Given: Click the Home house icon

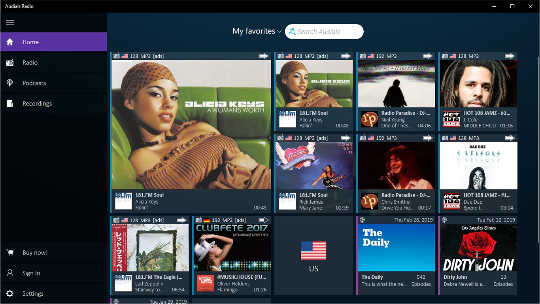Looking at the screenshot, I should click(x=10, y=42).
